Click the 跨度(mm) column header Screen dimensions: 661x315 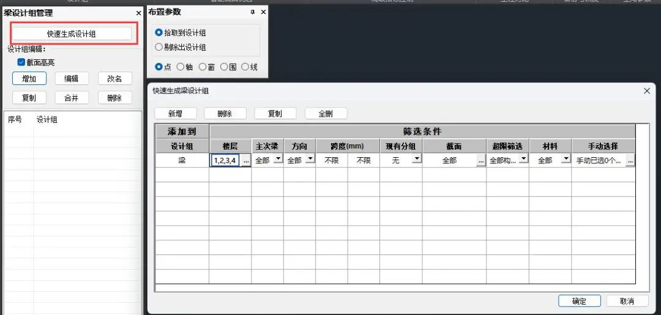pos(348,146)
